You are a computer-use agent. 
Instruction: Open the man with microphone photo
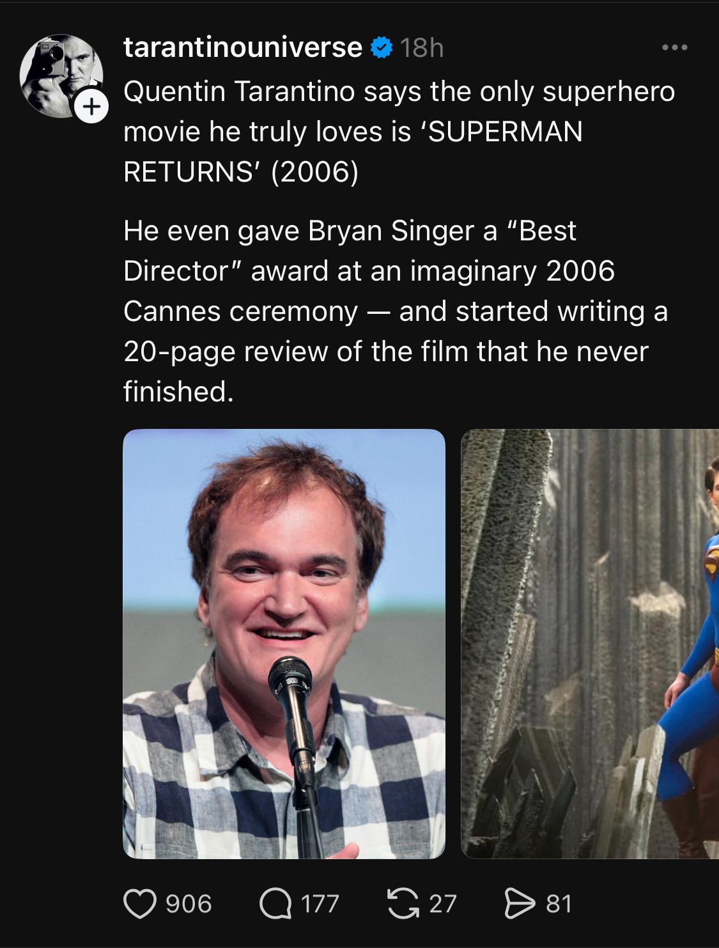[284, 644]
